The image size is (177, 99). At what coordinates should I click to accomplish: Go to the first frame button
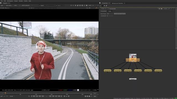tap(34, 96)
